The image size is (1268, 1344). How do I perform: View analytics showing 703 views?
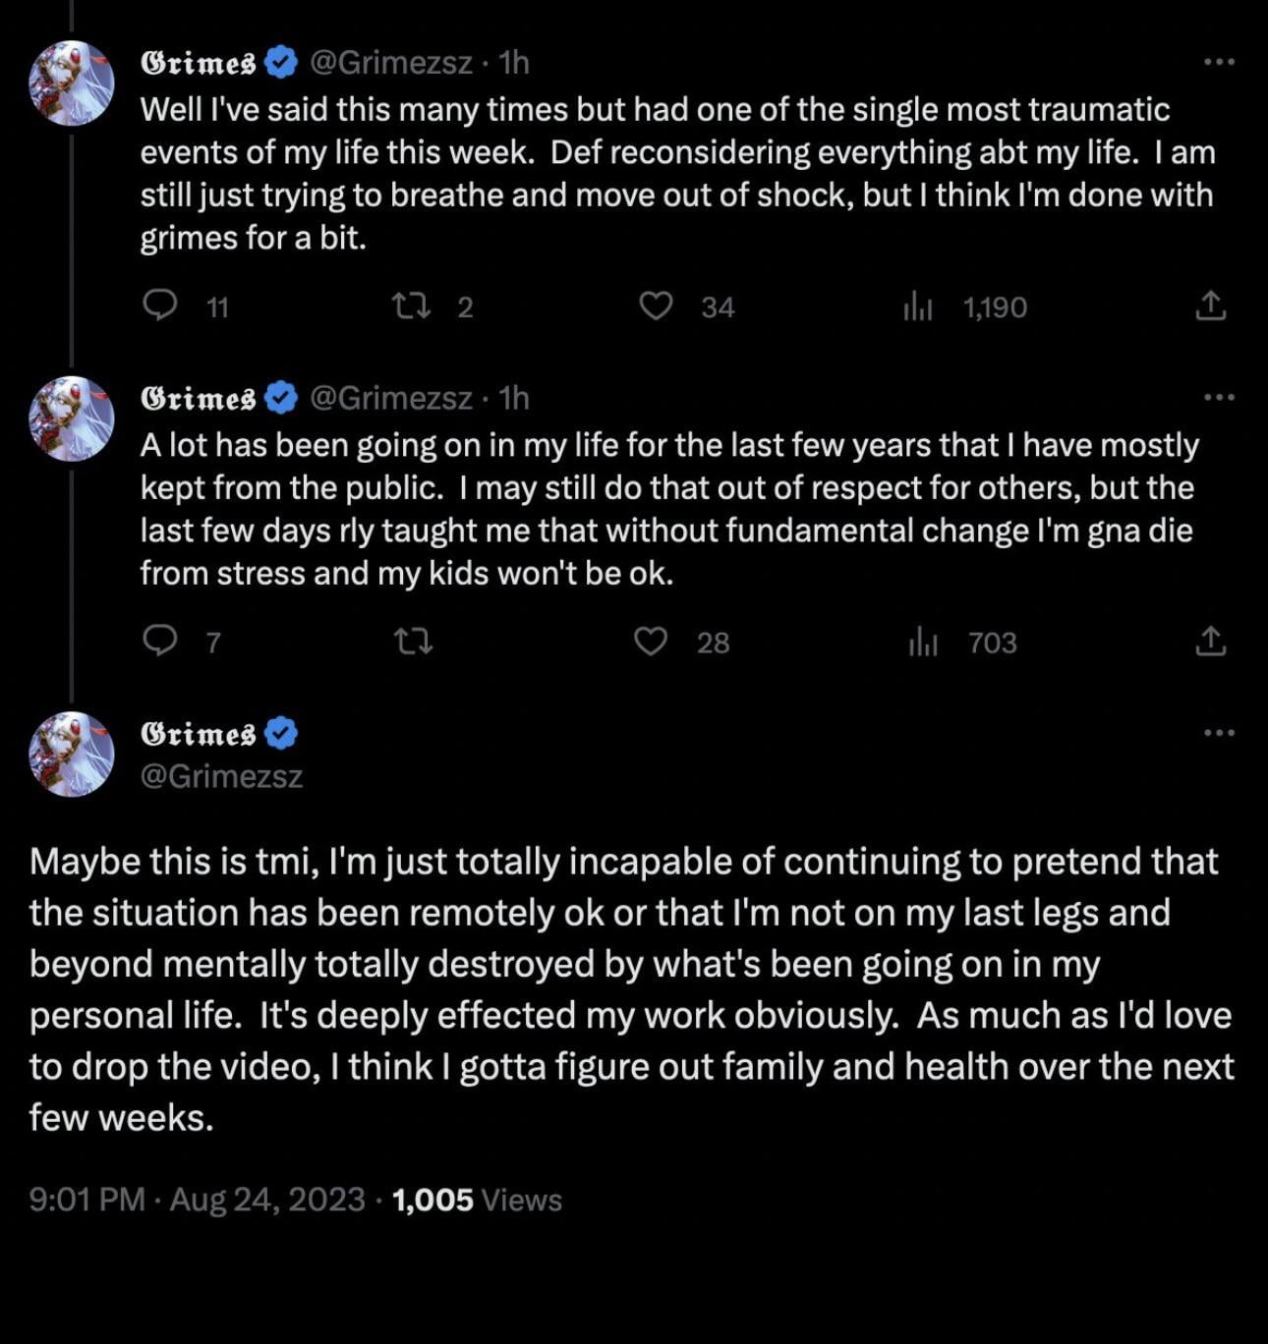coord(922,643)
